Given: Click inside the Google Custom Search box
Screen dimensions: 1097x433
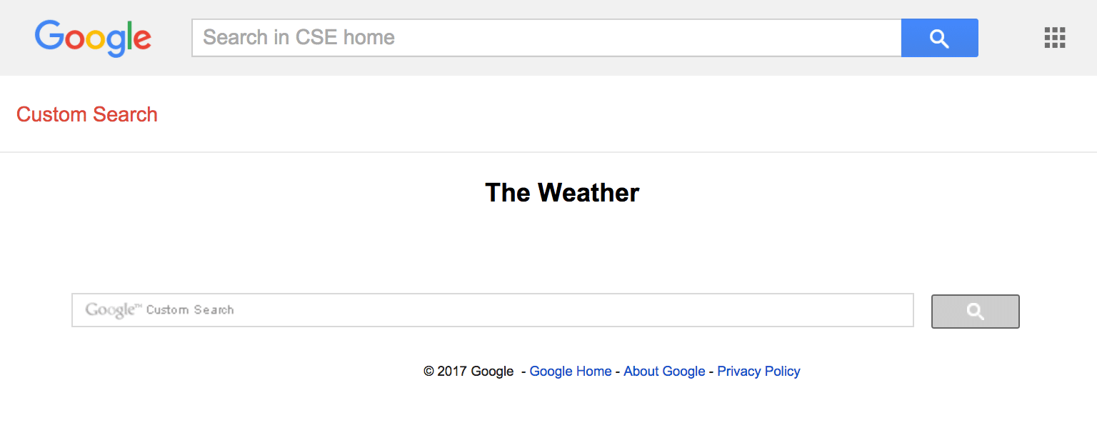Looking at the screenshot, I should click(536, 310).
